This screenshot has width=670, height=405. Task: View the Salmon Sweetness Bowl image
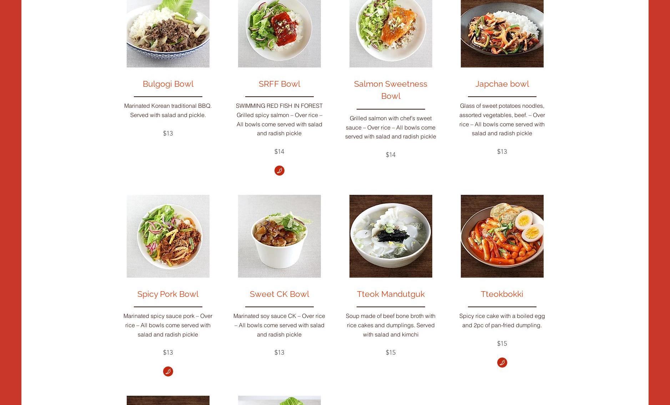pos(391,34)
